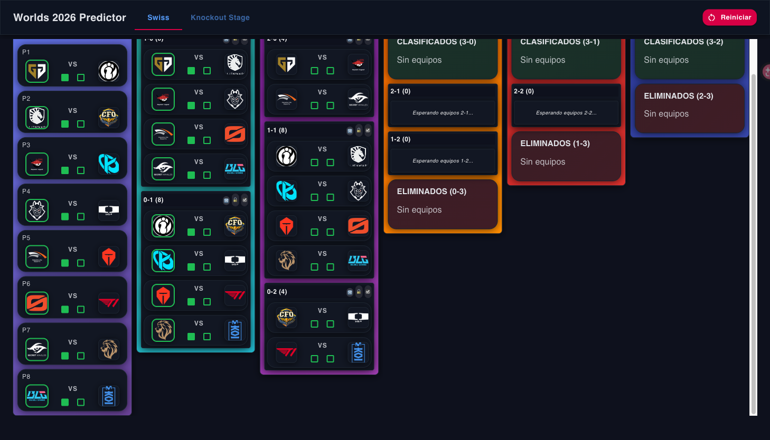The height and width of the screenshot is (440, 770).
Task: Select Karmine Corp's logo in match P3
Action: (x=109, y=164)
